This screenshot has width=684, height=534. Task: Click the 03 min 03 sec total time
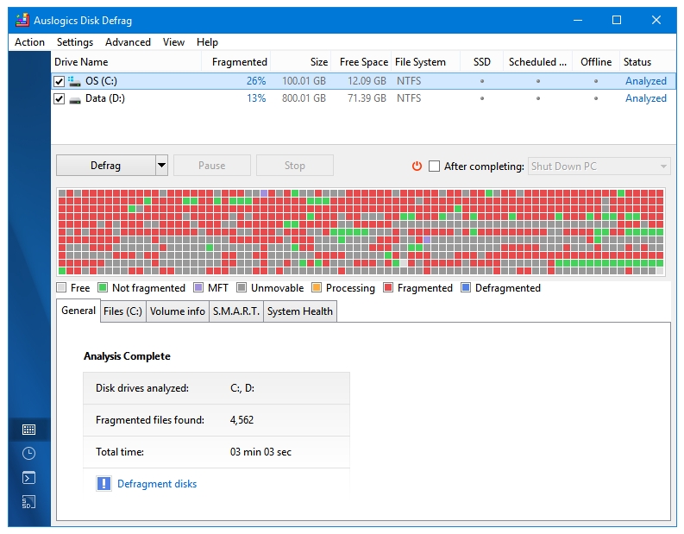coord(260,452)
